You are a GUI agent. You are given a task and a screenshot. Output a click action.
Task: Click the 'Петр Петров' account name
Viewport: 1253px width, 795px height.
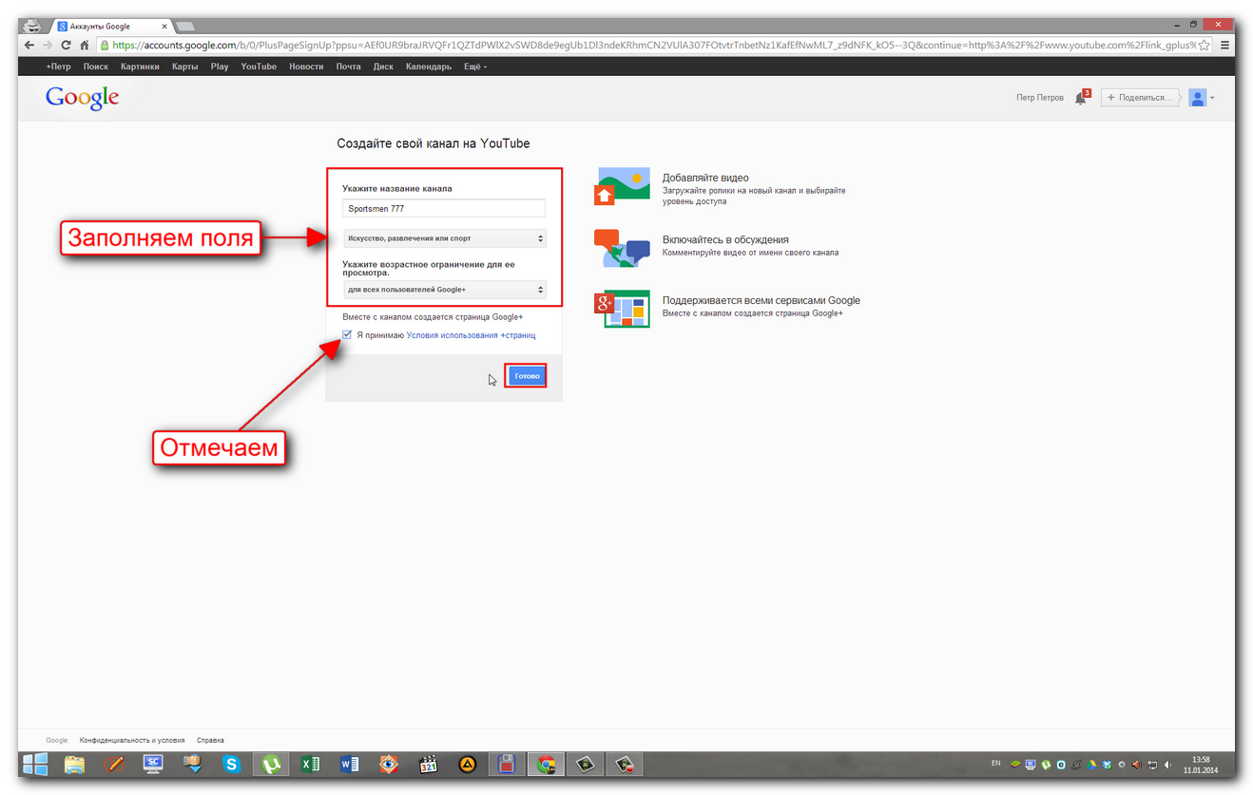[x=1040, y=98]
